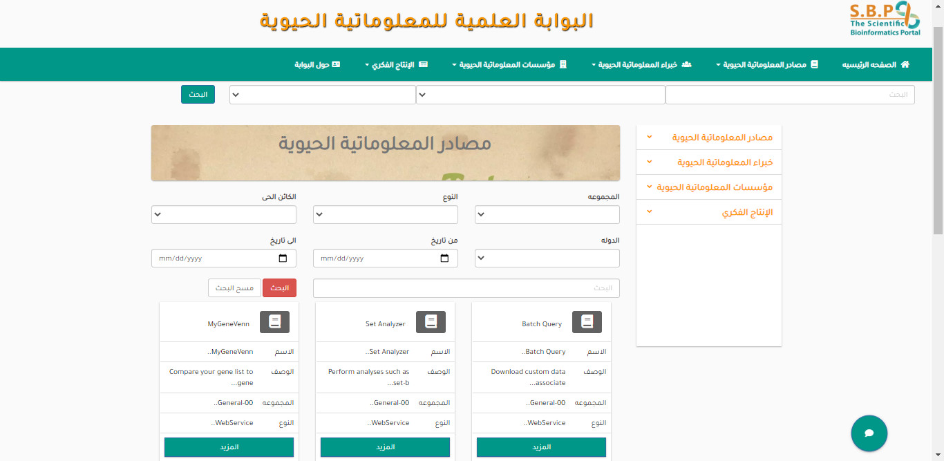This screenshot has width=944, height=461.
Task: Click the الى تاريخ date field
Action: pos(224,258)
